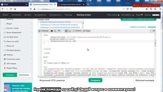
Task: Go back to previous page
Action: [3, 9]
